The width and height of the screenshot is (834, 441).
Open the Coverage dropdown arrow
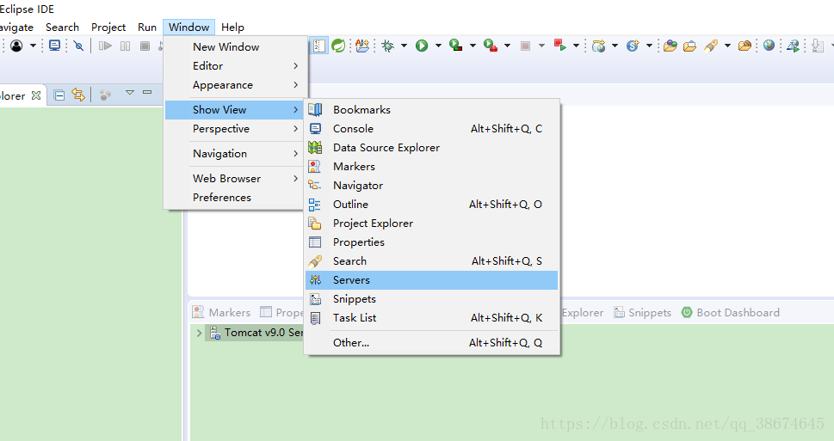click(473, 46)
